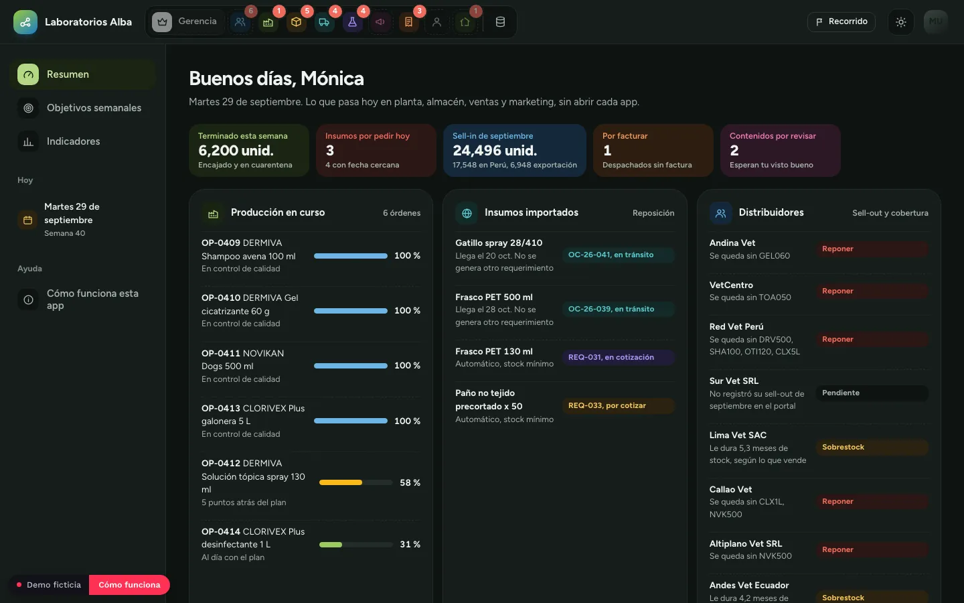Click the OP-0414 progress bar at 31 %
Screen dimensions: 964x603
coord(356,545)
